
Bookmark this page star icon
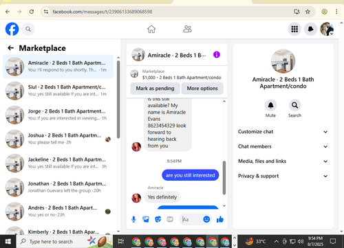(308, 12)
